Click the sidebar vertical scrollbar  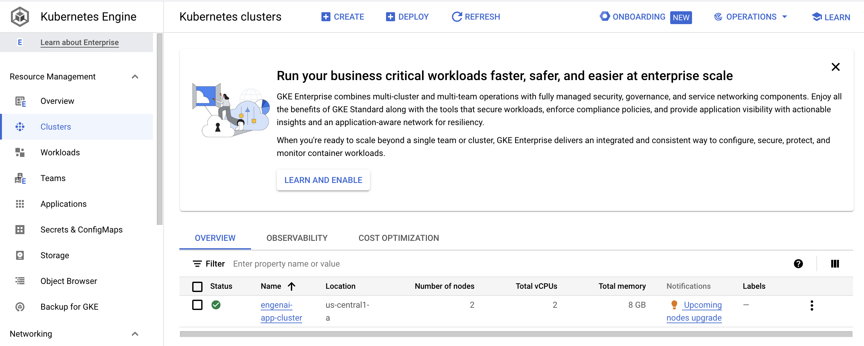pos(160,129)
